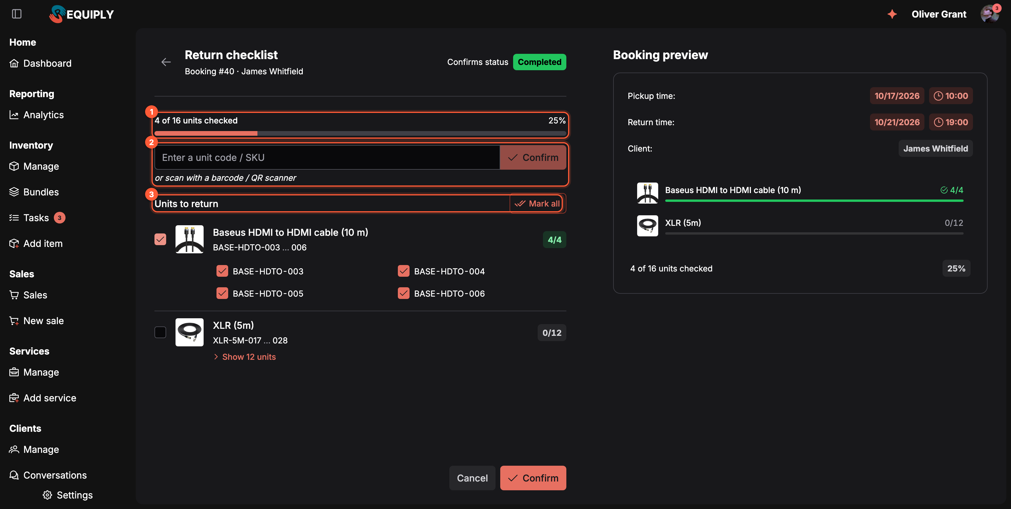Click the unit code / SKU input field
The height and width of the screenshot is (509, 1011).
click(x=327, y=157)
